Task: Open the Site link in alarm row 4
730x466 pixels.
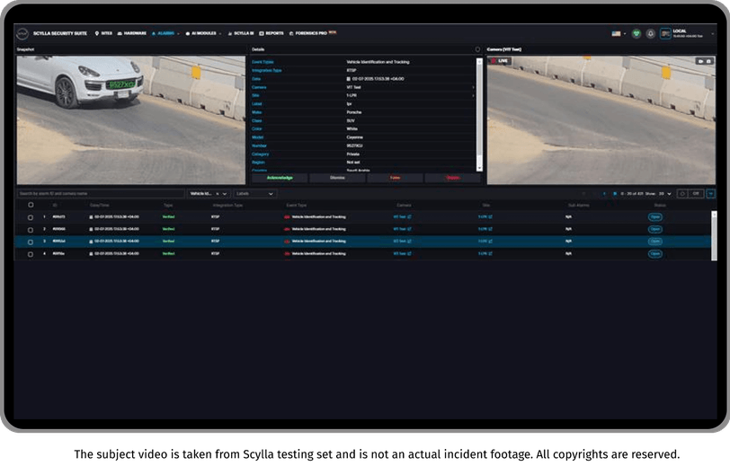Action: click(485, 253)
